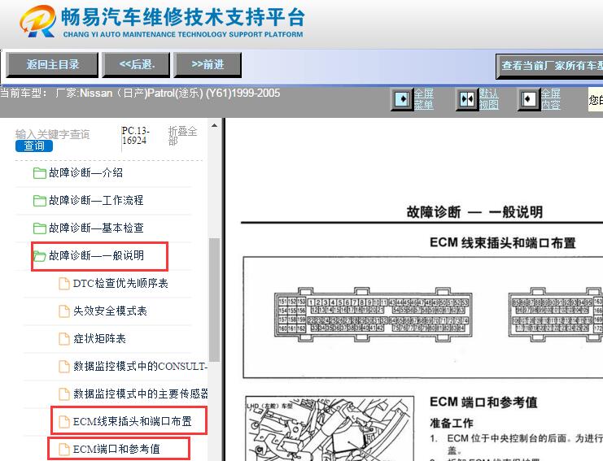Viewport: 603px width, 461px height.
Task: Open document ECM线束插头和端口布置
Action: coord(133,422)
